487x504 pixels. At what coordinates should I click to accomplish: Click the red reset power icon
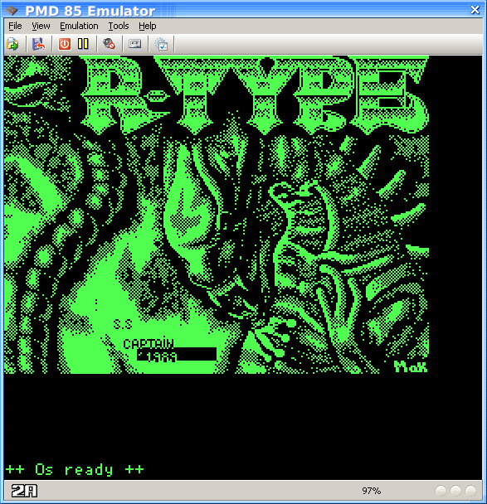(65, 44)
